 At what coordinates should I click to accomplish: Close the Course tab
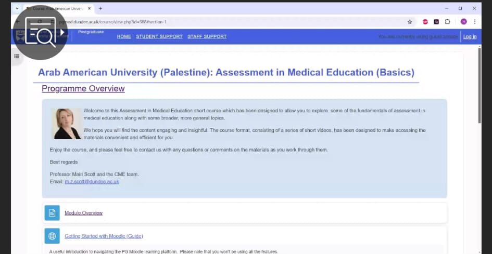(89, 8)
